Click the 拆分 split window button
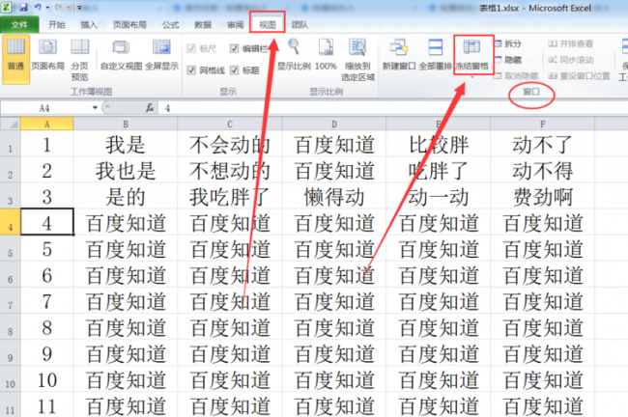This screenshot has height=417, width=628. 508,43
